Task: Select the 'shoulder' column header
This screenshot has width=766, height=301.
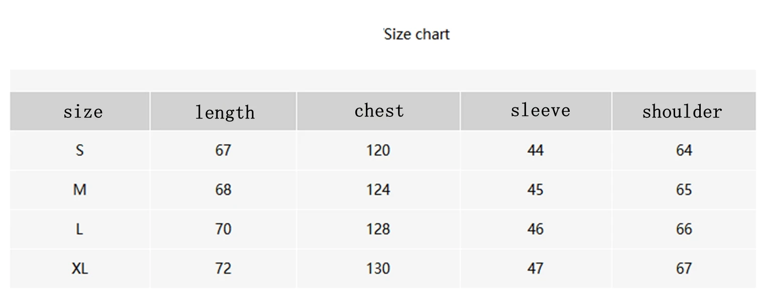Action: [x=682, y=111]
